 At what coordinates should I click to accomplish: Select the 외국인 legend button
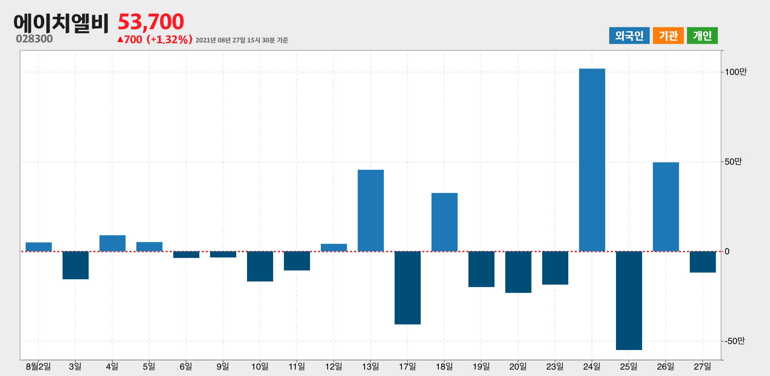(x=629, y=36)
